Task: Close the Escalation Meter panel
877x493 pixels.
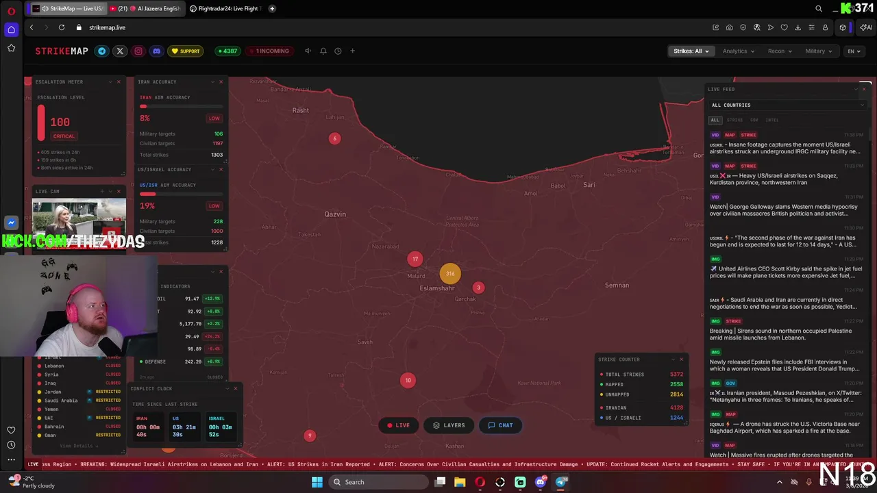Action: pos(119,81)
